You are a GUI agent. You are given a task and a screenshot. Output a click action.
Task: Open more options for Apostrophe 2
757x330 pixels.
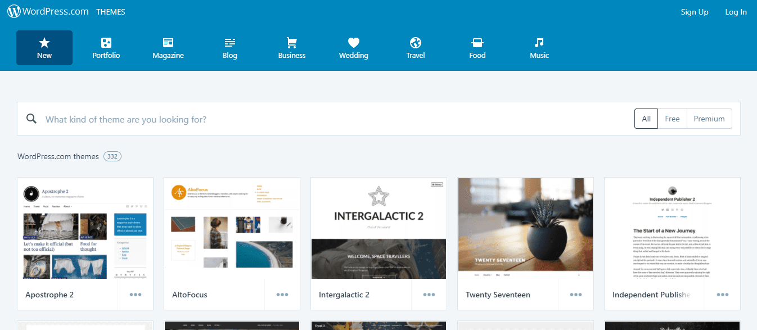[x=136, y=295]
